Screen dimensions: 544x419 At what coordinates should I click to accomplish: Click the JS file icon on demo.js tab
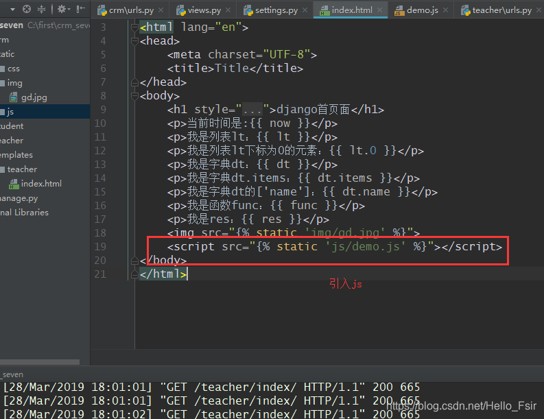(399, 11)
